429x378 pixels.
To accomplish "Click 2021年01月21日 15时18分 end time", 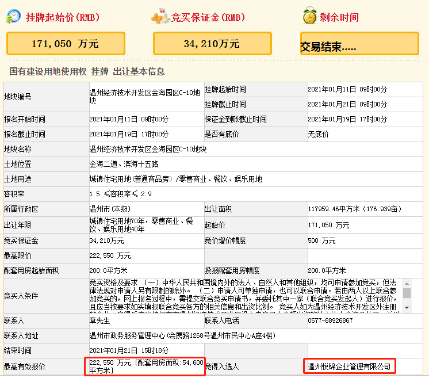I will [129, 350].
